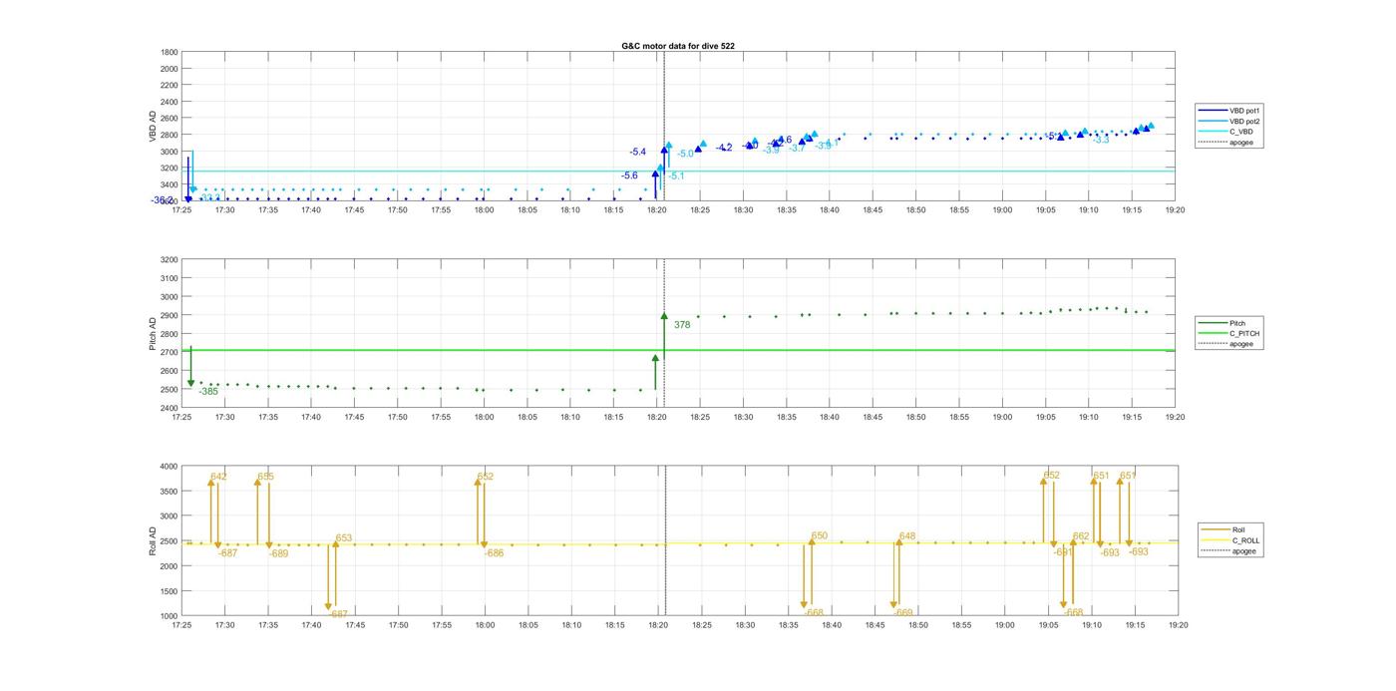Click the title 'G&C motor data for dive 522'
This screenshot has width=1396, height=691.
point(678,46)
